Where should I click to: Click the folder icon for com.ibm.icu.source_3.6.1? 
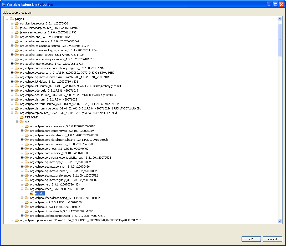[17, 23]
